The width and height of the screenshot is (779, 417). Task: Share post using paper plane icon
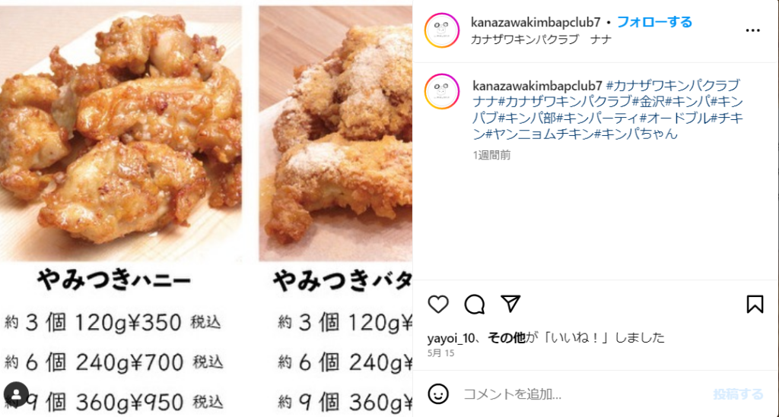click(510, 304)
